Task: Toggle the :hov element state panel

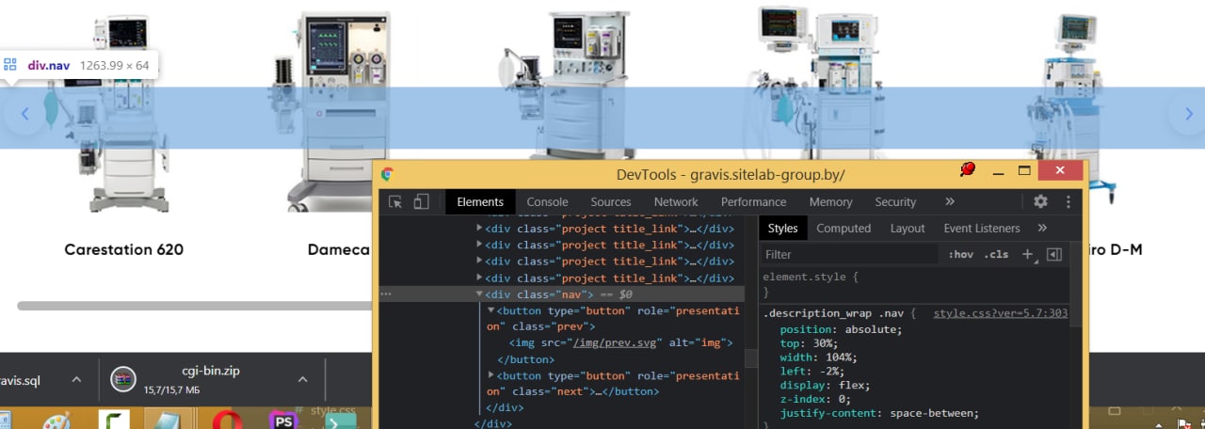Action: [960, 254]
